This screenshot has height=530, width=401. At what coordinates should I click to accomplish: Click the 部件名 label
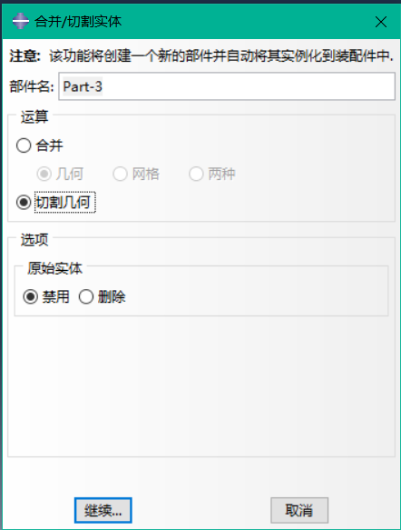pos(32,86)
